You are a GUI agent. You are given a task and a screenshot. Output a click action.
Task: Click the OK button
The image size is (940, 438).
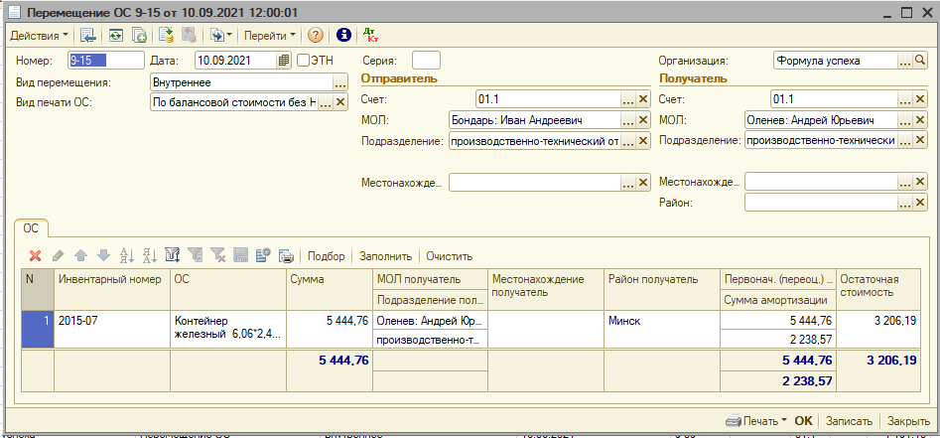(x=803, y=420)
